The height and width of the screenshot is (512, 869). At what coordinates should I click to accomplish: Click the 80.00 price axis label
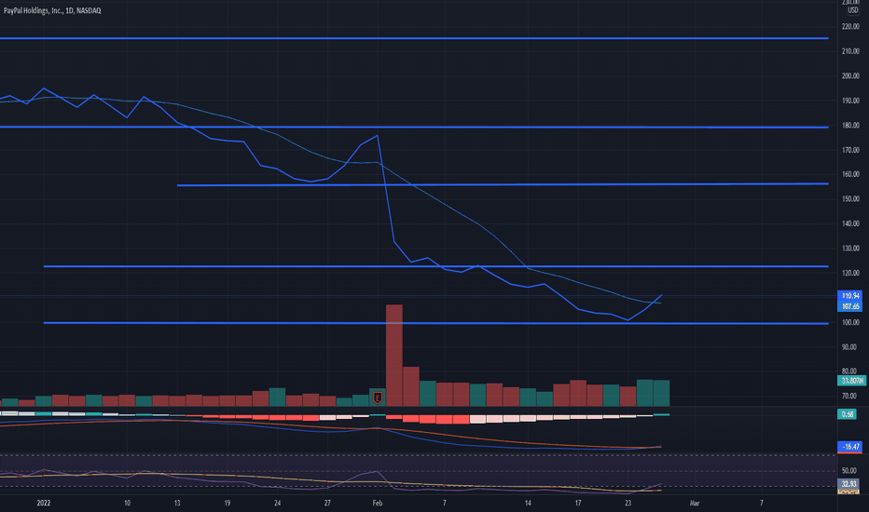849,371
